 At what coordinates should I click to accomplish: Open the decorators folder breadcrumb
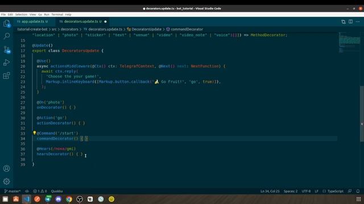pyautogui.click(x=69, y=29)
